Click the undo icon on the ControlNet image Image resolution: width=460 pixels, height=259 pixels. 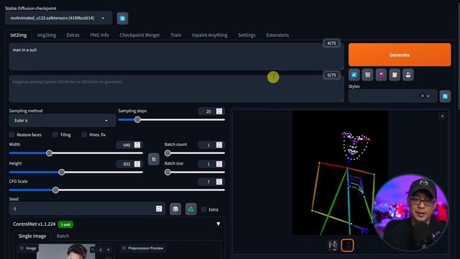click(93, 250)
